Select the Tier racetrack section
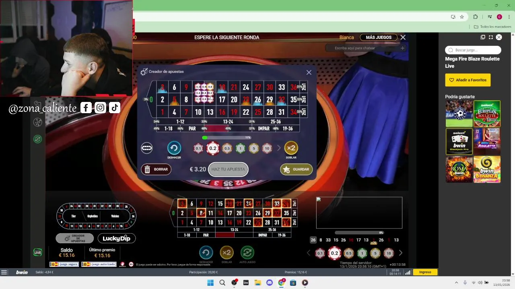515x289 pixels. point(74,216)
